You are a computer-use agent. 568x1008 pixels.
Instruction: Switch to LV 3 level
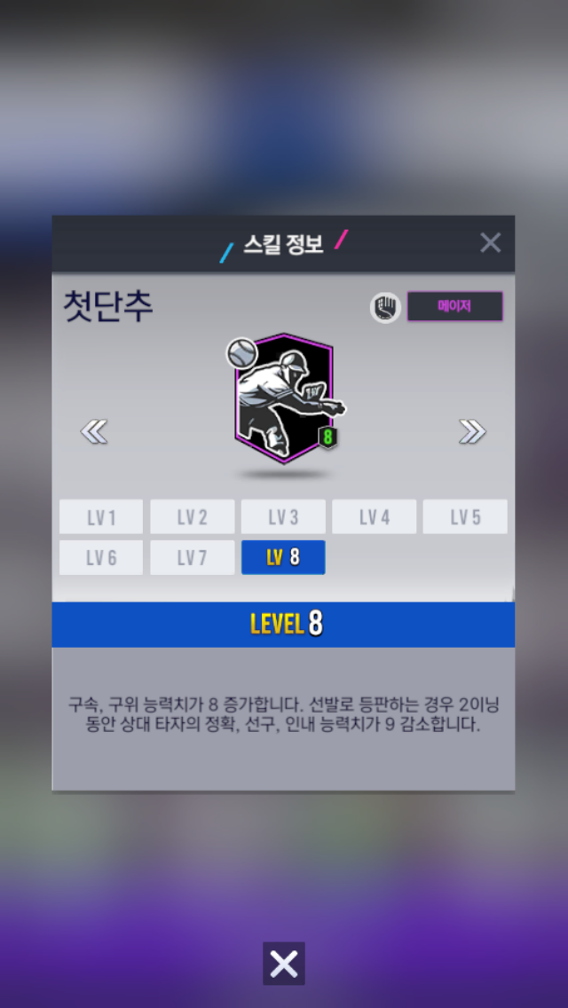click(x=283, y=516)
